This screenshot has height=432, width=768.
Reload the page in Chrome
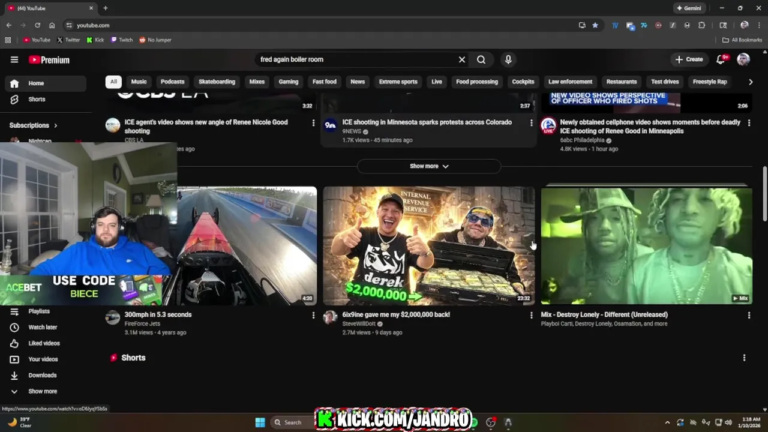tap(37, 25)
